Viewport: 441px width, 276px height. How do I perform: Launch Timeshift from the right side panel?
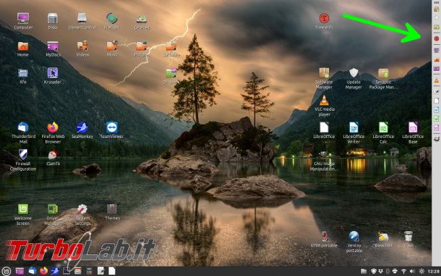(x=436, y=39)
